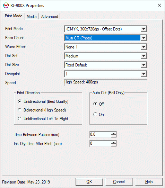Screen dimensions: 165x188
Task: Decrease Ink Dry Time with down arrow
Action: coord(113,145)
